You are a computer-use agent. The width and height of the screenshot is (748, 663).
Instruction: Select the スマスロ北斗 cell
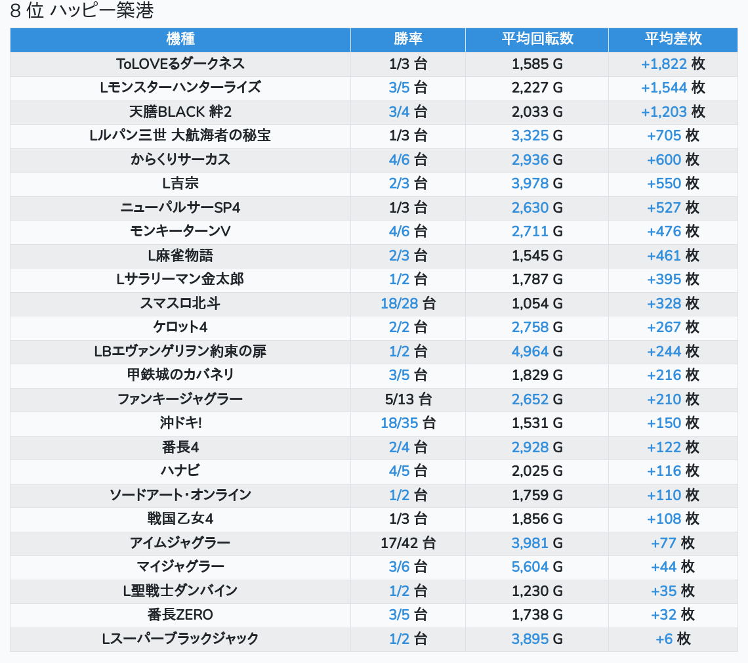point(180,303)
